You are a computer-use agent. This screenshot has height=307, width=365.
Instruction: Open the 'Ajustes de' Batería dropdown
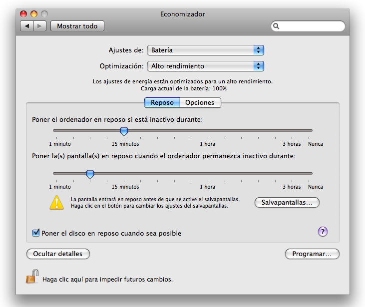coord(205,50)
